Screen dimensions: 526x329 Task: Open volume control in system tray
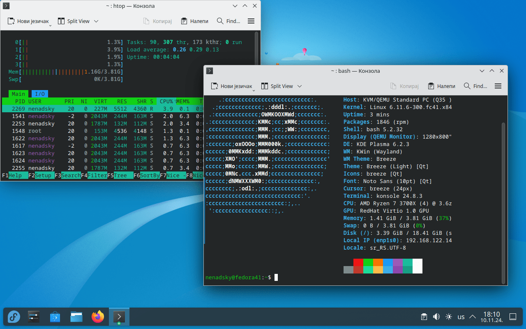click(x=436, y=317)
